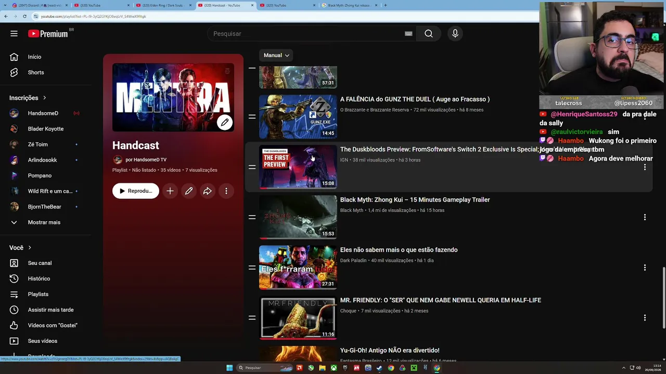The image size is (666, 374).
Task: Click the page vertical scrollbar thumb
Action: 664,297
